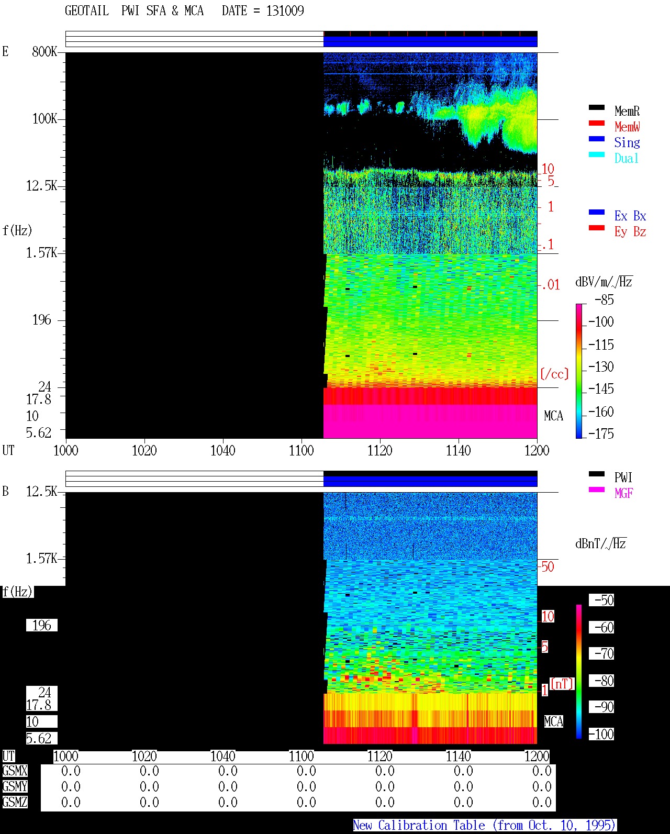
Task: Click the 'MGF' legend label
Action: point(623,493)
